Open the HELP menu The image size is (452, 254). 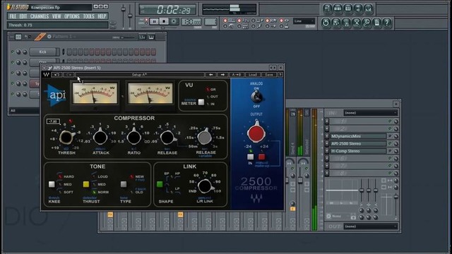click(x=102, y=16)
